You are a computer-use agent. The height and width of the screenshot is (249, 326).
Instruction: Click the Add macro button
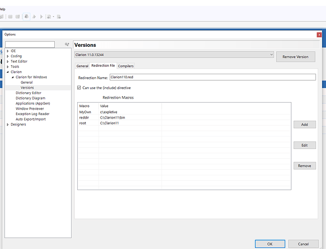coord(304,124)
